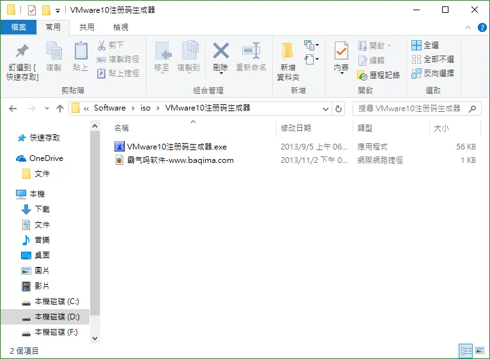Click the 刪除 delete icon in ribbon

pyautogui.click(x=221, y=50)
